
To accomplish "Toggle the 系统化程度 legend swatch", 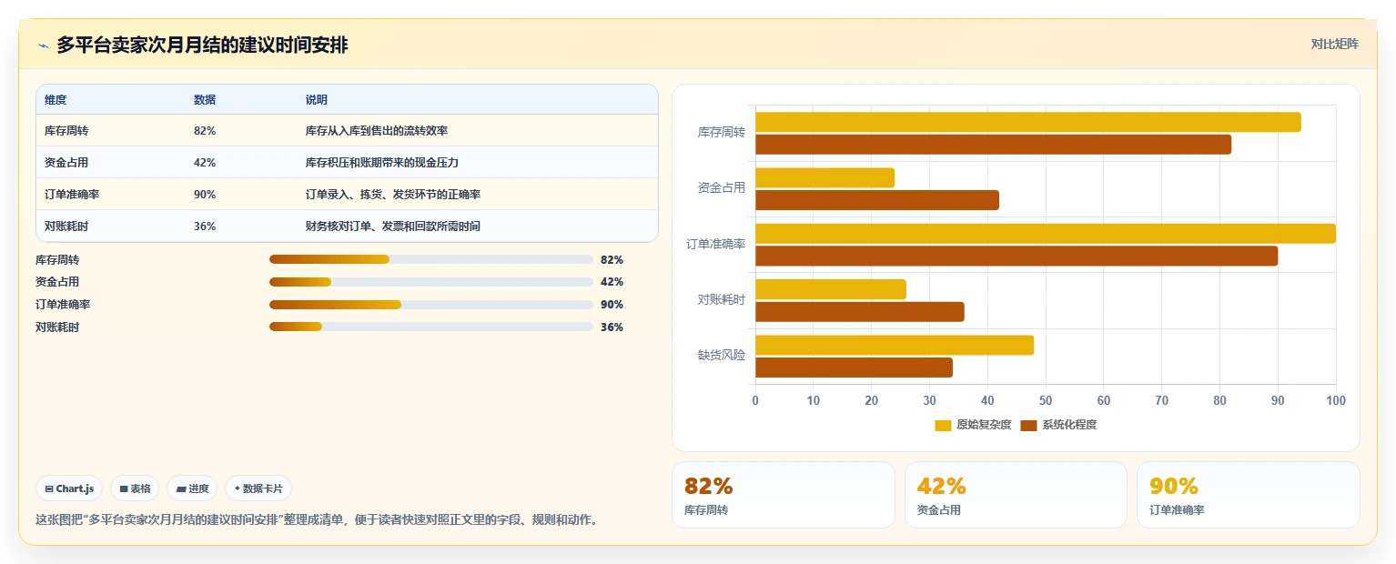I will point(1028,425).
